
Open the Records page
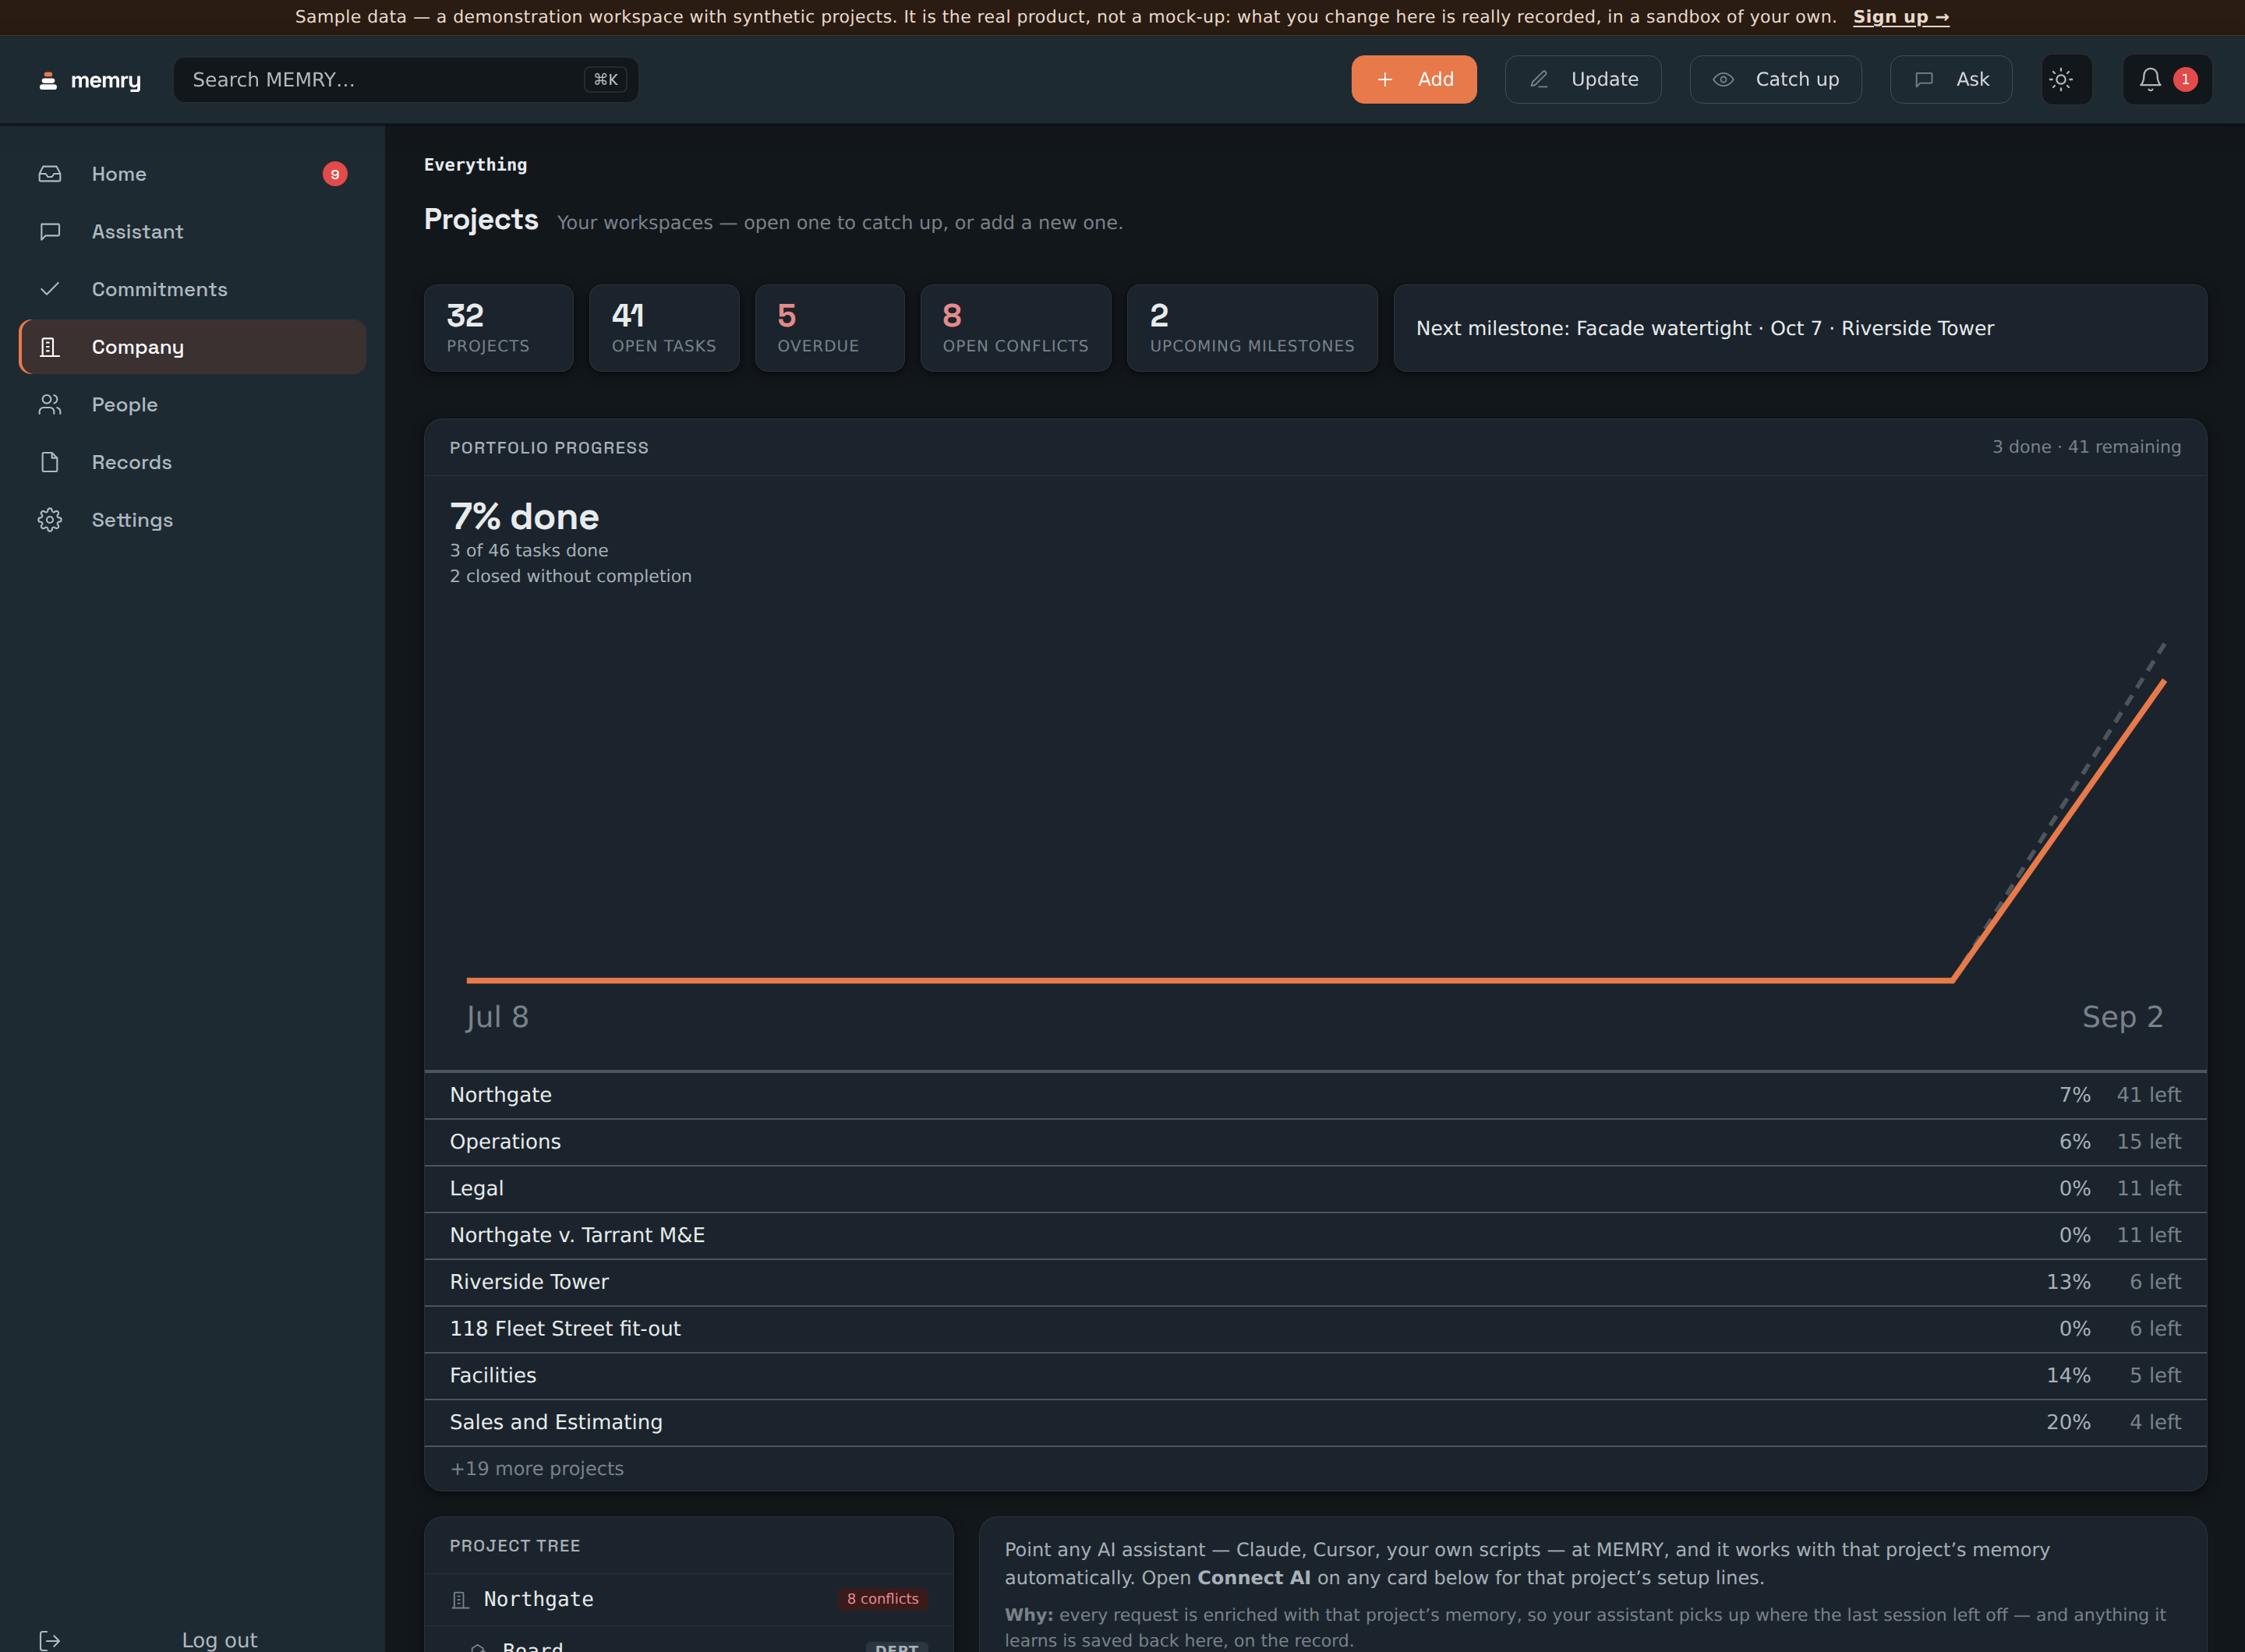pyautogui.click(x=192, y=462)
